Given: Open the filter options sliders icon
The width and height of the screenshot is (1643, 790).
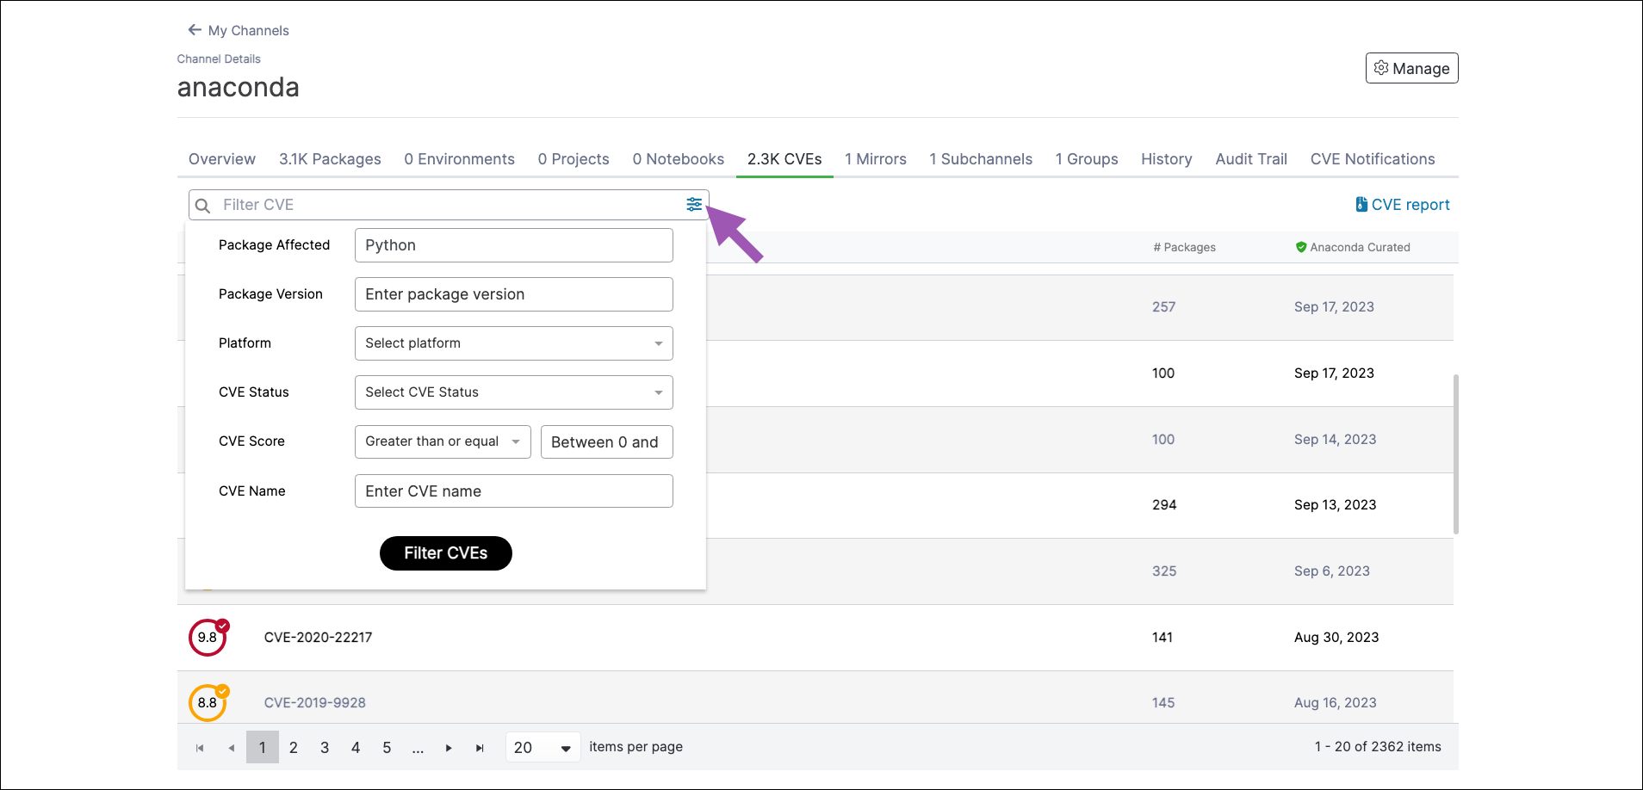Looking at the screenshot, I should tap(694, 204).
